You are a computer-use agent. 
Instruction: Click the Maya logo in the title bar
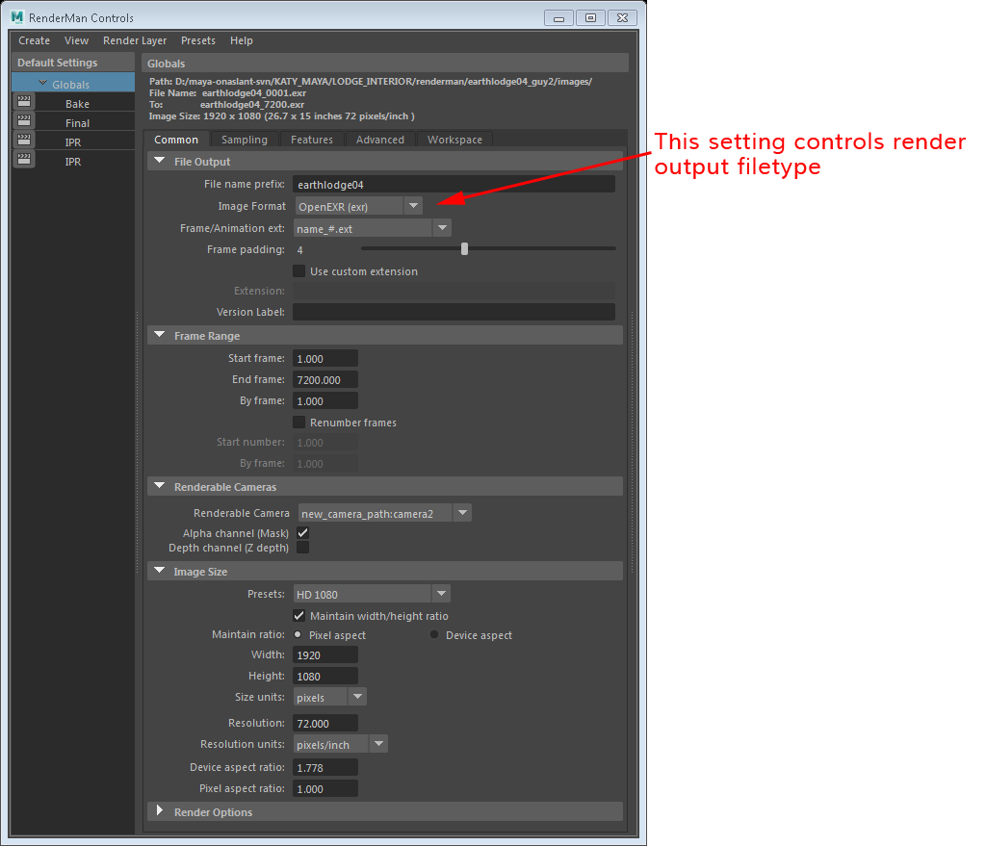click(x=17, y=17)
